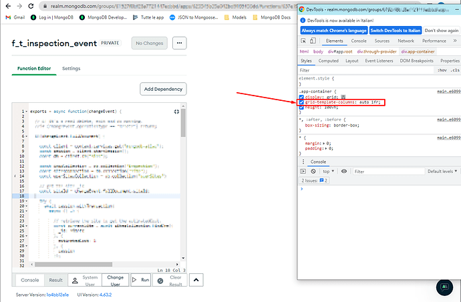The width and height of the screenshot is (461, 302).
Task: Uncheck the display: grid property checkbox
Action: [x=302, y=96]
